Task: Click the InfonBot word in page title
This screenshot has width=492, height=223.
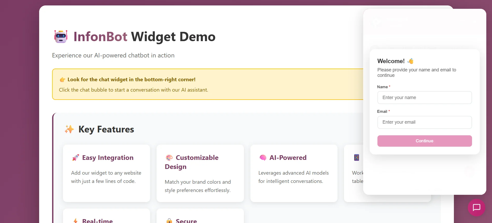Action: [x=100, y=36]
